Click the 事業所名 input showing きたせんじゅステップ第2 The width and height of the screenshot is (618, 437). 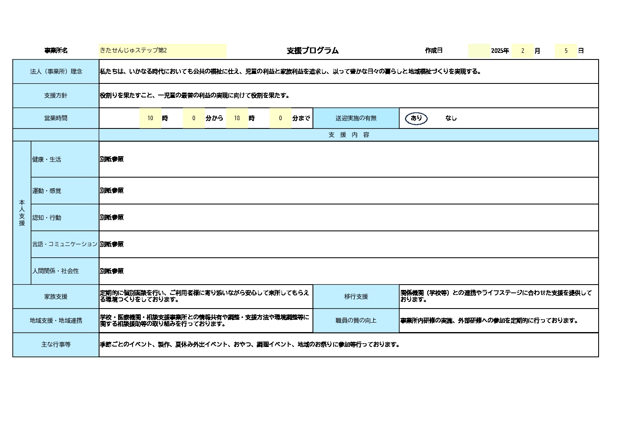click(162, 50)
